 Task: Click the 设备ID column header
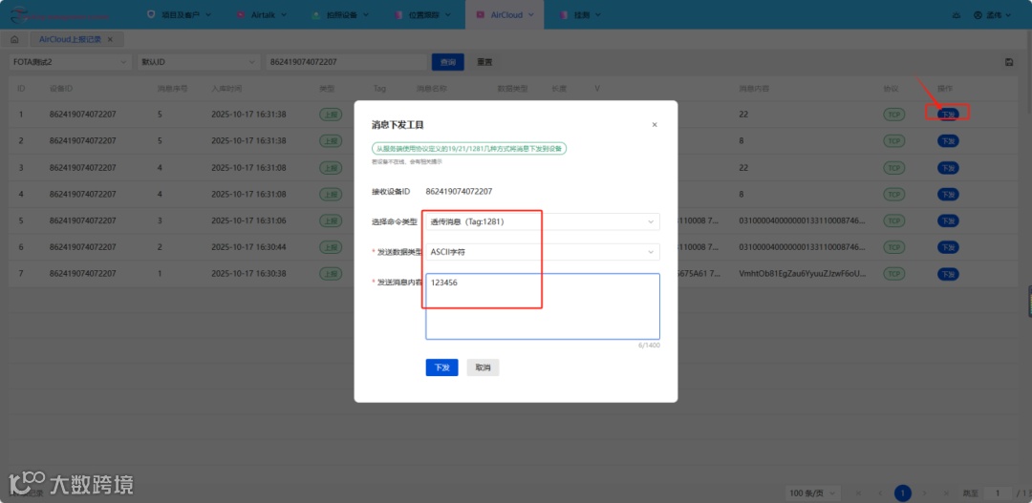point(60,88)
